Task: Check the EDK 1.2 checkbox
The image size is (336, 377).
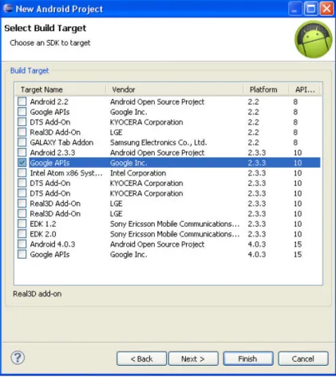Action: [x=22, y=224]
